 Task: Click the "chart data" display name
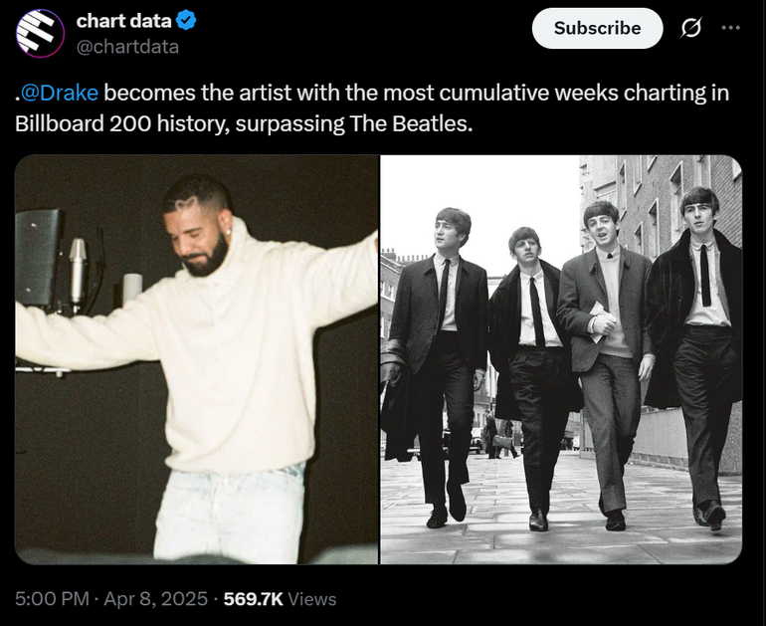coord(123,20)
